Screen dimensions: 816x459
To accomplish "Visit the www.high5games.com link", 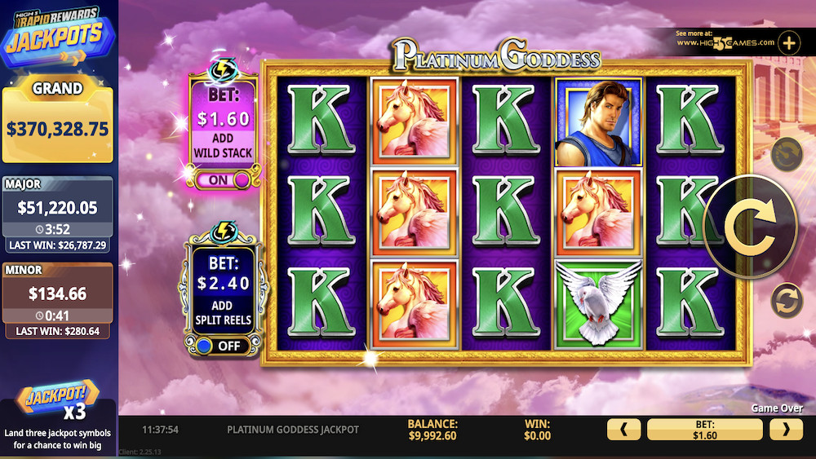I will coord(725,42).
